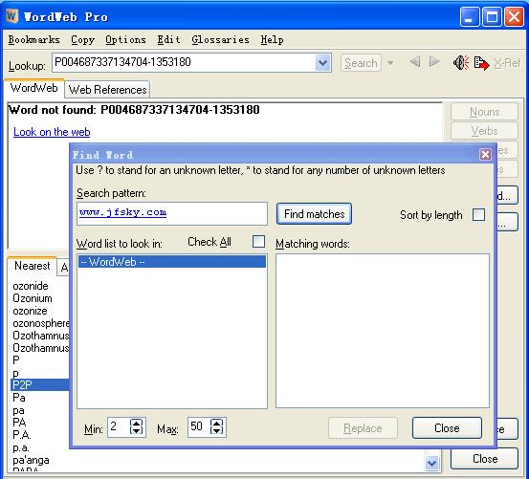This screenshot has height=479, width=529.
Task: Click the speaker pronounce icon
Action: [460, 63]
